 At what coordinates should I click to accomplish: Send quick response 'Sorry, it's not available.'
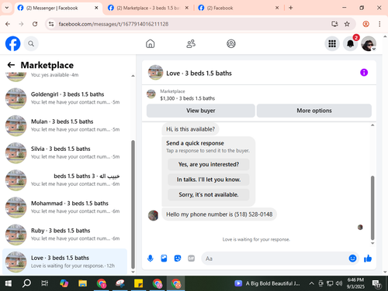pos(209,194)
